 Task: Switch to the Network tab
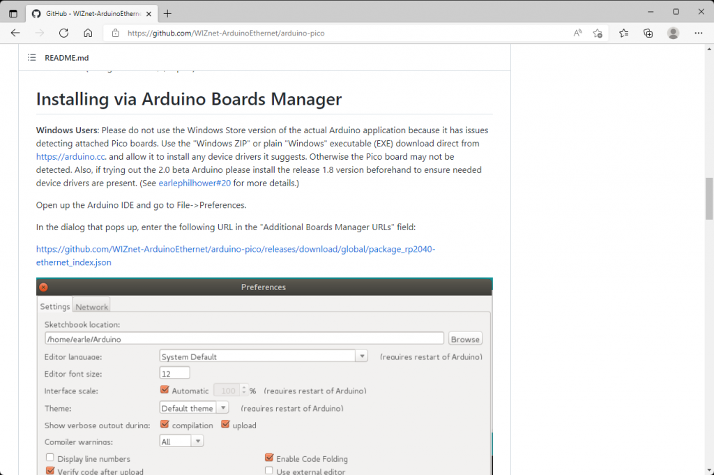point(91,307)
